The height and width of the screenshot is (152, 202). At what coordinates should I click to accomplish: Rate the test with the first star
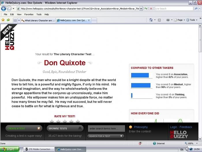[x=52, y=121]
